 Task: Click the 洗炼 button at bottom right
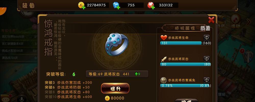186,100
